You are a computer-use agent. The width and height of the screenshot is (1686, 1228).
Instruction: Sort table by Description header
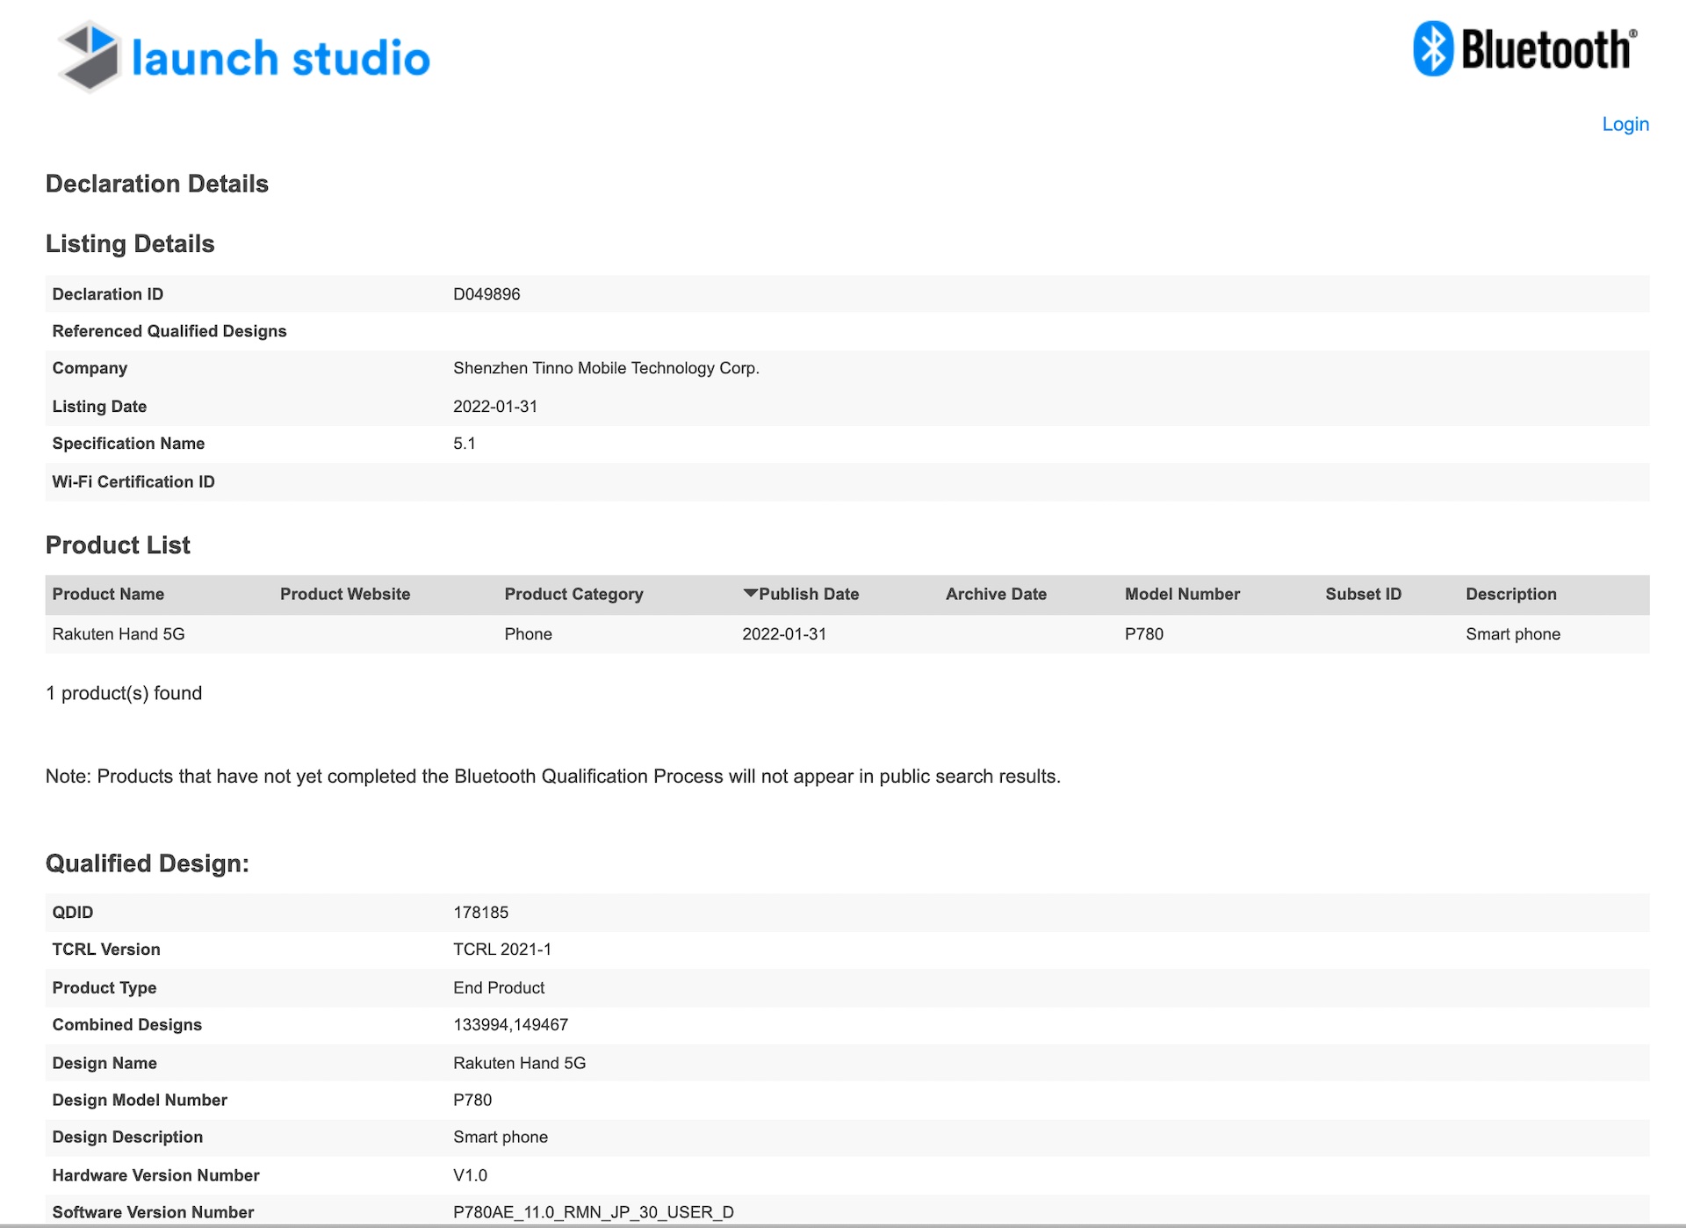[1510, 594]
